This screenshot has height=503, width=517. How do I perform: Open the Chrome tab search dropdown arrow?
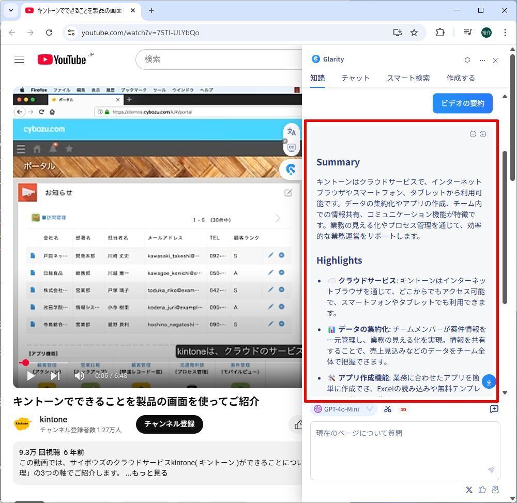click(x=10, y=10)
